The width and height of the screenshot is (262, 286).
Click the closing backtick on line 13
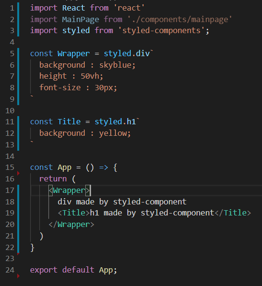(32, 142)
